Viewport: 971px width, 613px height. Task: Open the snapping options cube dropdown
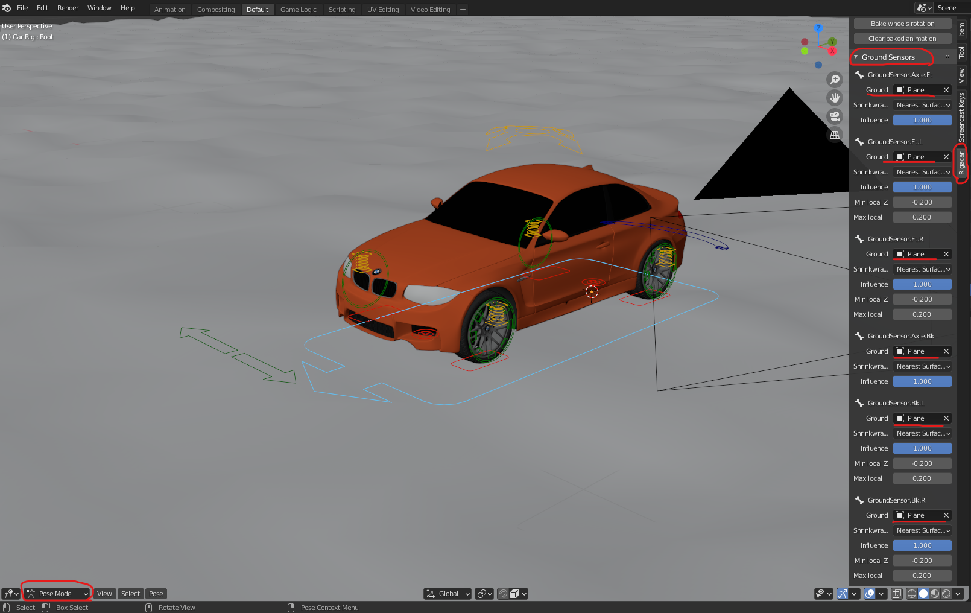pos(519,594)
